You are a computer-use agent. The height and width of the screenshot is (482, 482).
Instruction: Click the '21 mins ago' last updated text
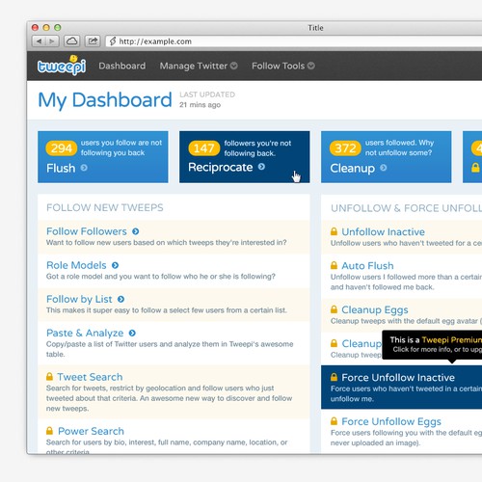(x=200, y=105)
